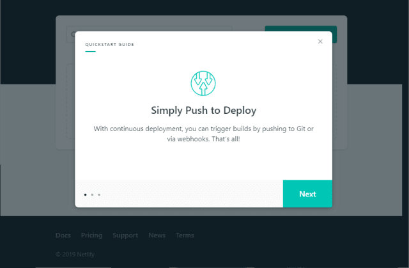
Task: Jump to the third pagination dot
Action: tap(99, 194)
